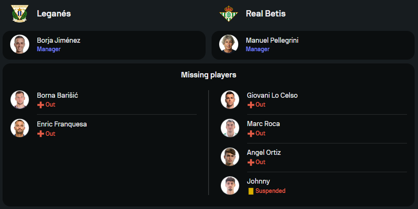Click Johnny's player photo
The image size is (418, 209).
pos(230,185)
